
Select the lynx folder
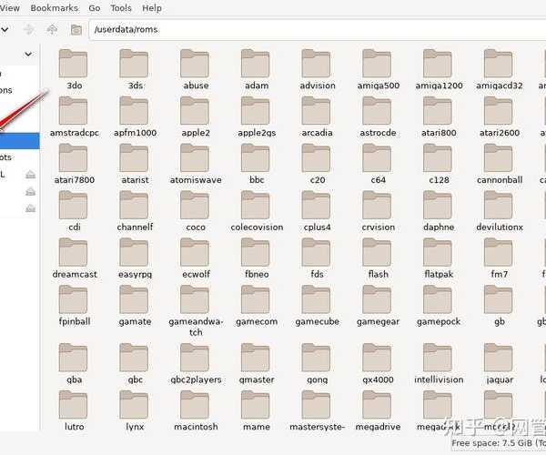coord(135,411)
